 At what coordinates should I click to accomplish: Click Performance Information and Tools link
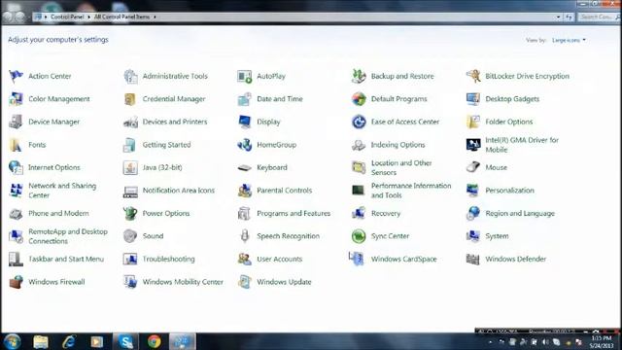411,191
